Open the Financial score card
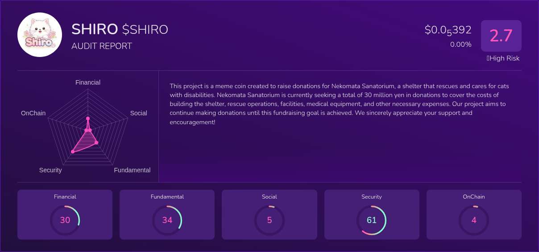This screenshot has height=252, width=539. coord(65,215)
